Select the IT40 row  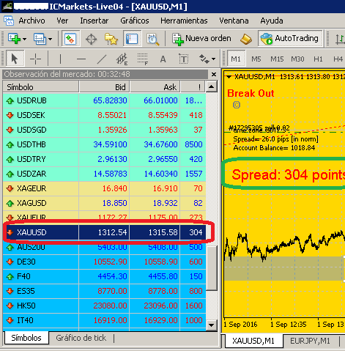point(104,320)
